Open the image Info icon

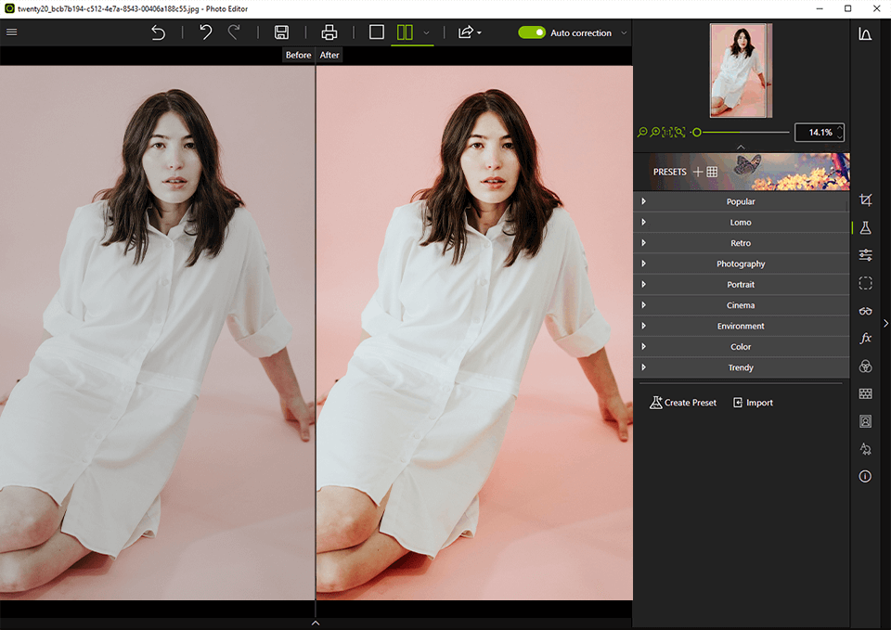(865, 477)
